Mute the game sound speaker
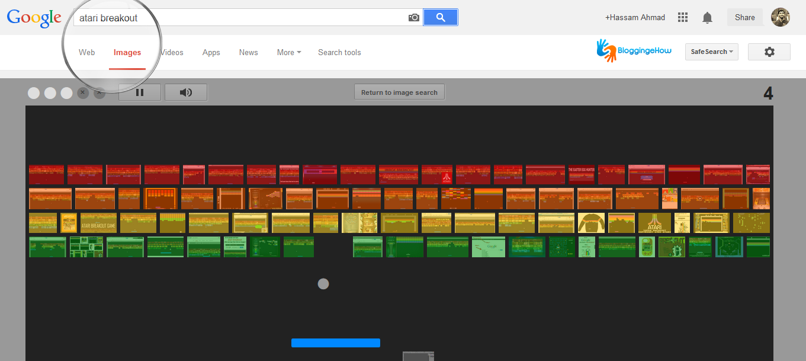This screenshot has width=806, height=361. pos(185,92)
